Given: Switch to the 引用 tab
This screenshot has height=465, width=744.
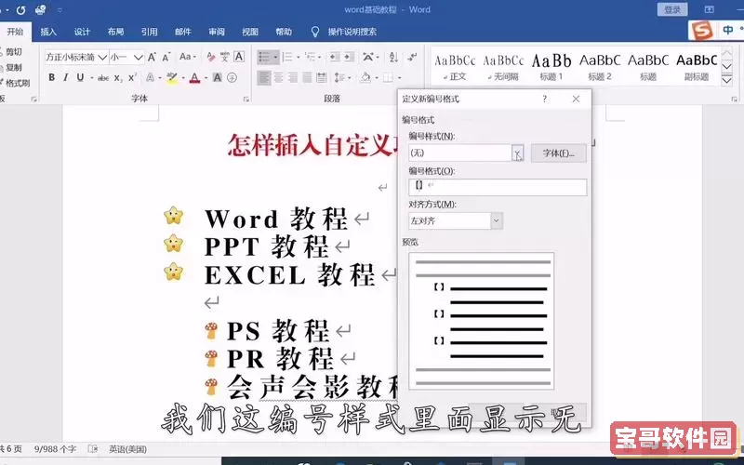Looking at the screenshot, I should coord(150,32).
